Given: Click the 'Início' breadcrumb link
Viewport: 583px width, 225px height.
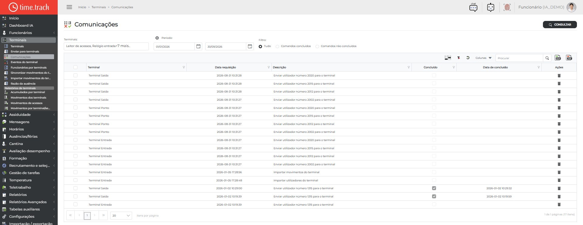Looking at the screenshot, I should tap(82, 7).
